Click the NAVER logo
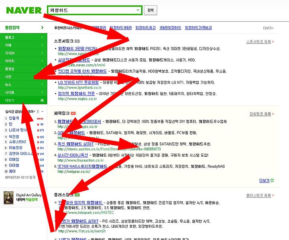This screenshot has height=240, width=289. point(24,10)
